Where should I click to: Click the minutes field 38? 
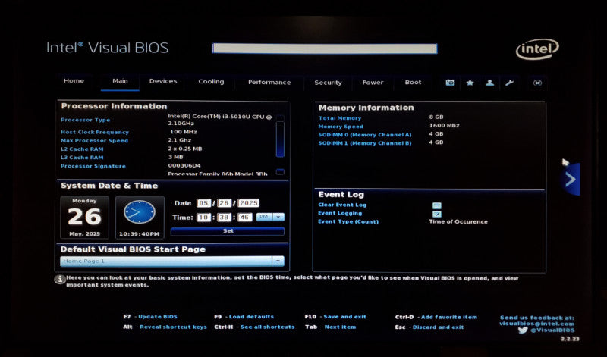coord(224,218)
